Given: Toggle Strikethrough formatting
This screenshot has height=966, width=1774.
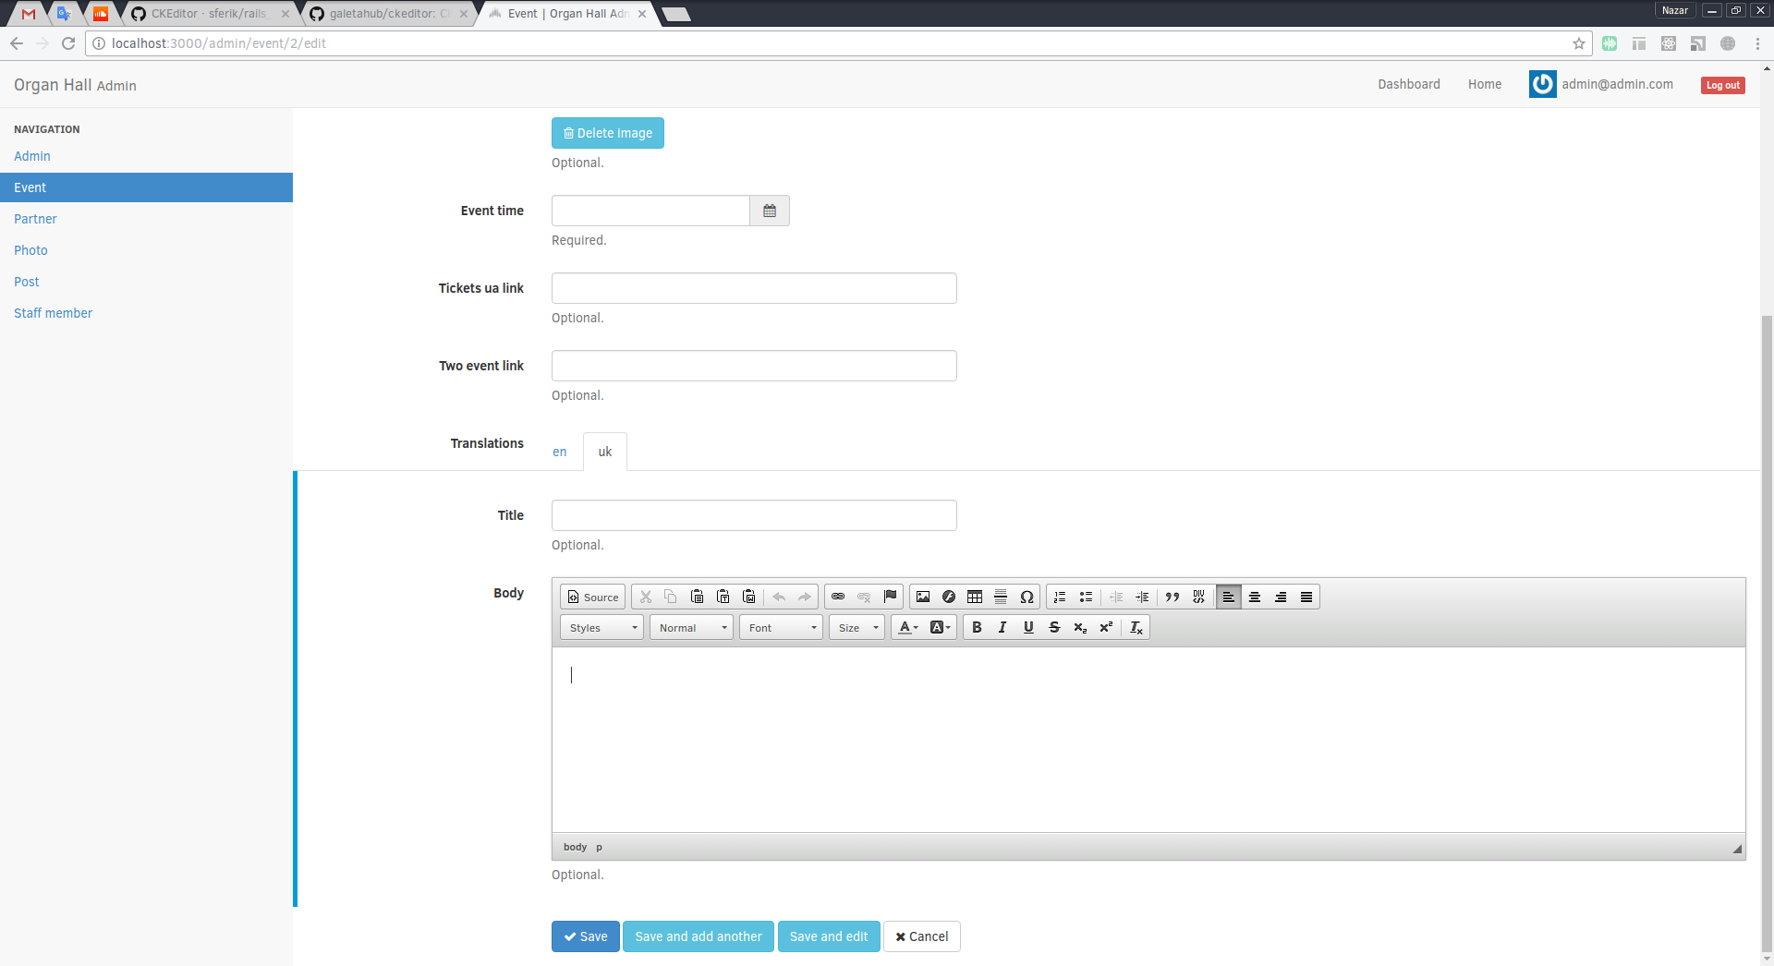Looking at the screenshot, I should click(1054, 627).
